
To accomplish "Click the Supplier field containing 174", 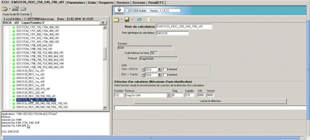I will pos(190,95).
